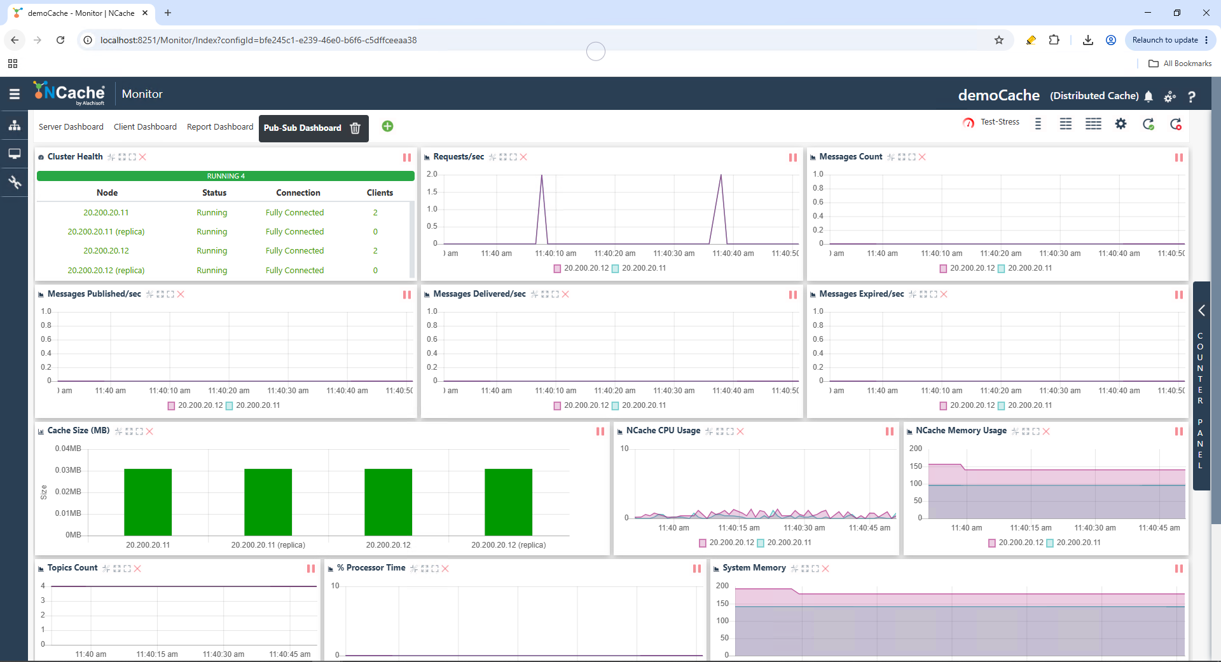Screen dimensions: 1221x662
Task: Switch to the demoCache browser tab
Action: pos(81,13)
